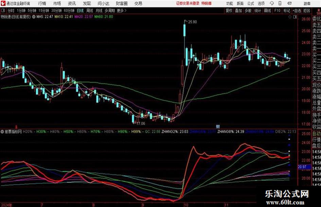Click the MA10: 22.41 indicator value
Screen dimensions: 321x207
pos(64,17)
